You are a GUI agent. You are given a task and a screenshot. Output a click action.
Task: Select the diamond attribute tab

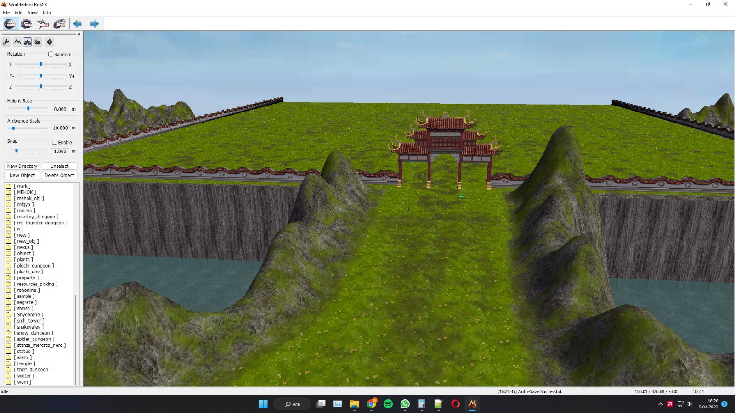[50, 42]
